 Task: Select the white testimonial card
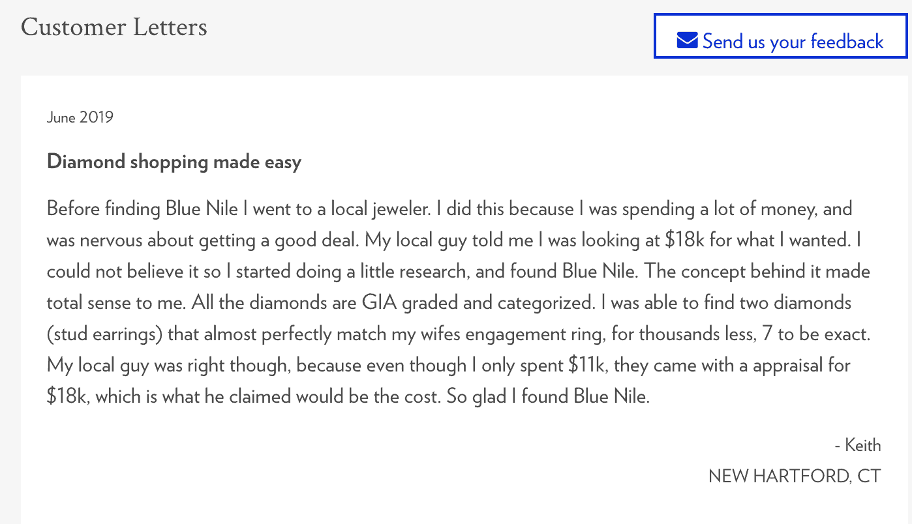click(457, 293)
